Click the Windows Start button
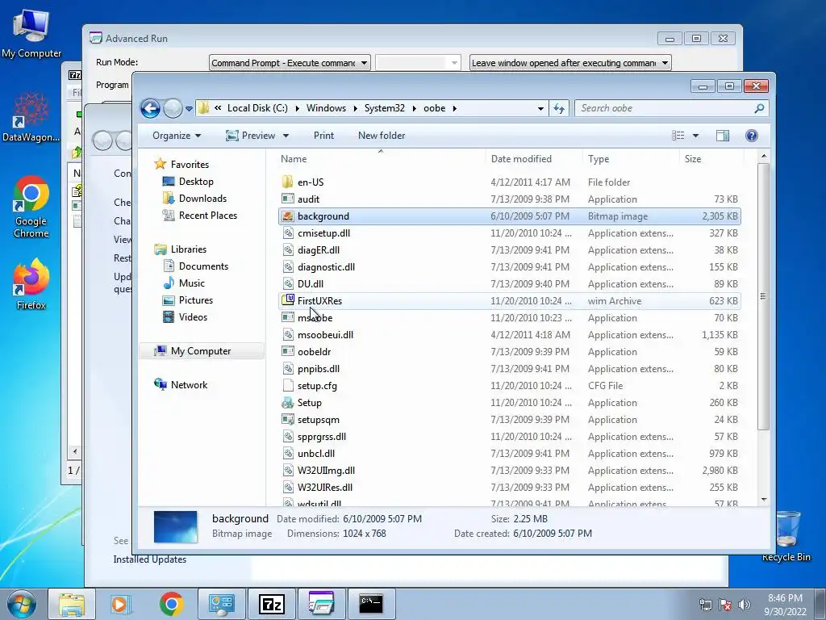 tap(22, 604)
